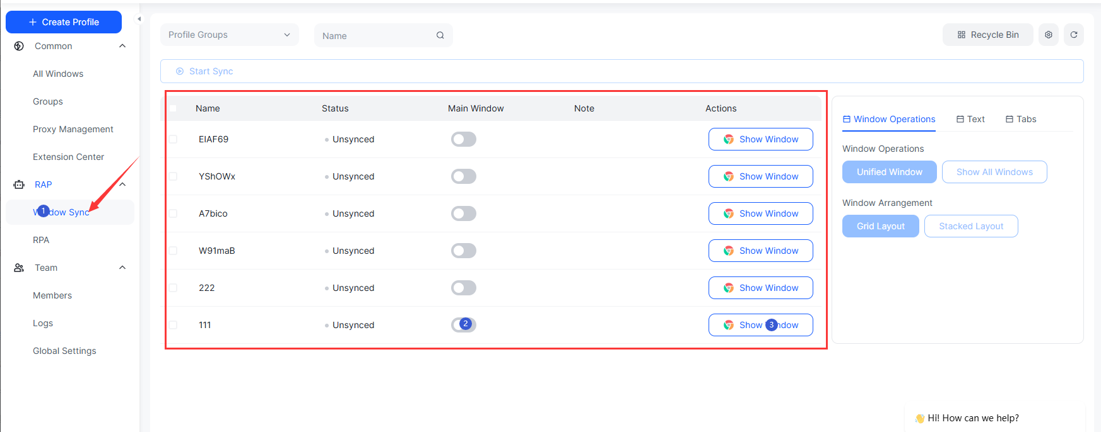Toggle Main Window switch for EIAF69
Viewport: 1101px width, 432px height.
[x=463, y=139]
